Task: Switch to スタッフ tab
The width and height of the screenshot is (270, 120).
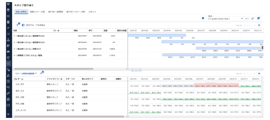Action: [x=92, y=12]
